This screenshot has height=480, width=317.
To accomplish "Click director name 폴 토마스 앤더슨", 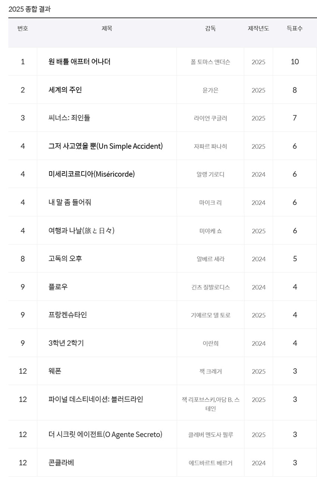I will 210,62.
